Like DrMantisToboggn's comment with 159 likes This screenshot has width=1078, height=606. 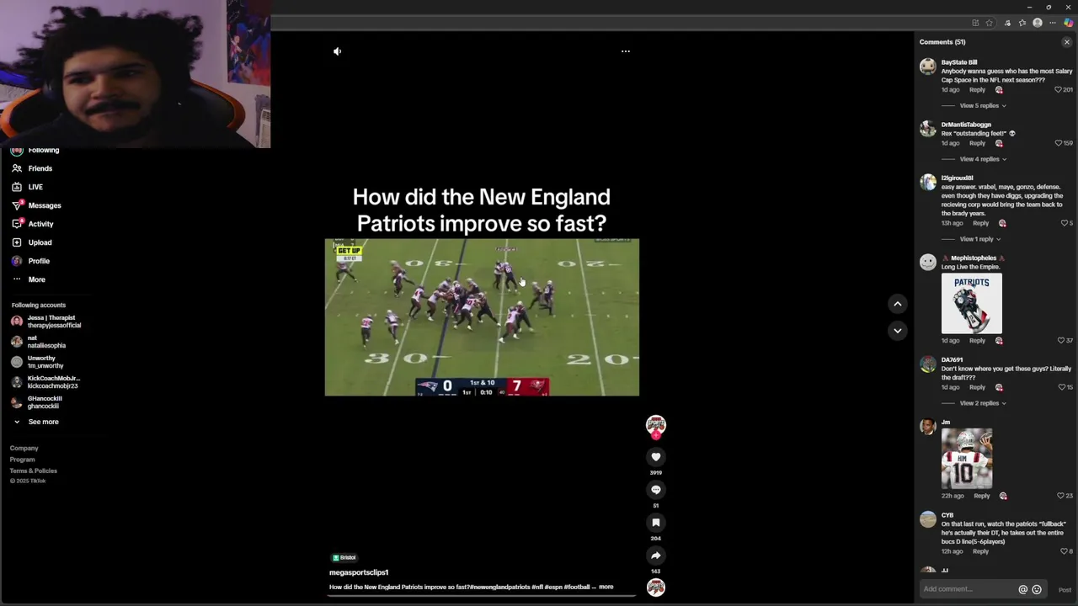(1059, 143)
